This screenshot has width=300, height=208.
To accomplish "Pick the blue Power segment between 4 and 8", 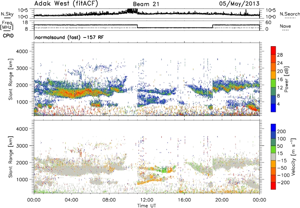I will (x=273, y=100).
